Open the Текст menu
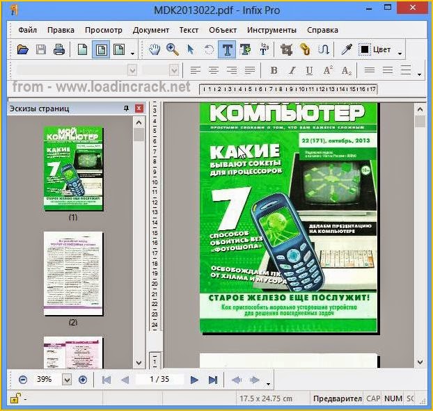The height and width of the screenshot is (411, 433). coord(189,30)
